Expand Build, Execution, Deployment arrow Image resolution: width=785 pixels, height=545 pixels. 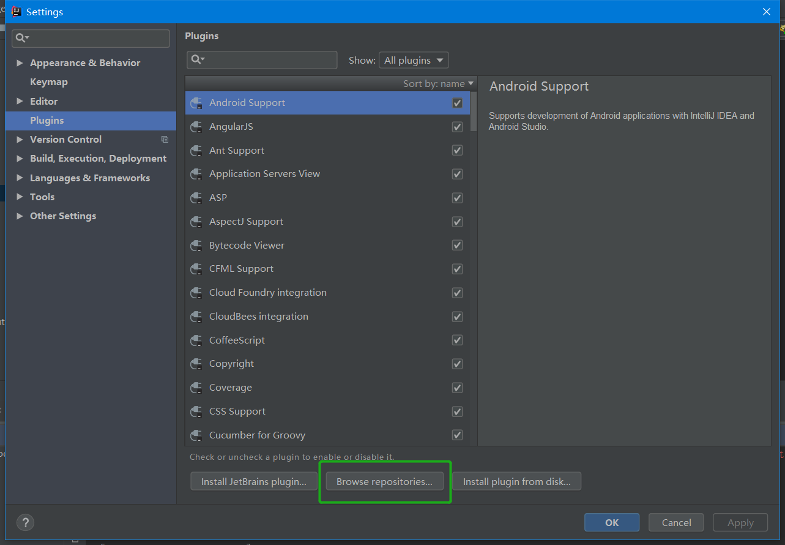(x=20, y=159)
